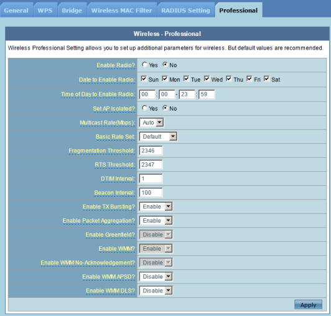Select No for Enable Radio
This screenshot has height=316, width=331.
click(165, 65)
